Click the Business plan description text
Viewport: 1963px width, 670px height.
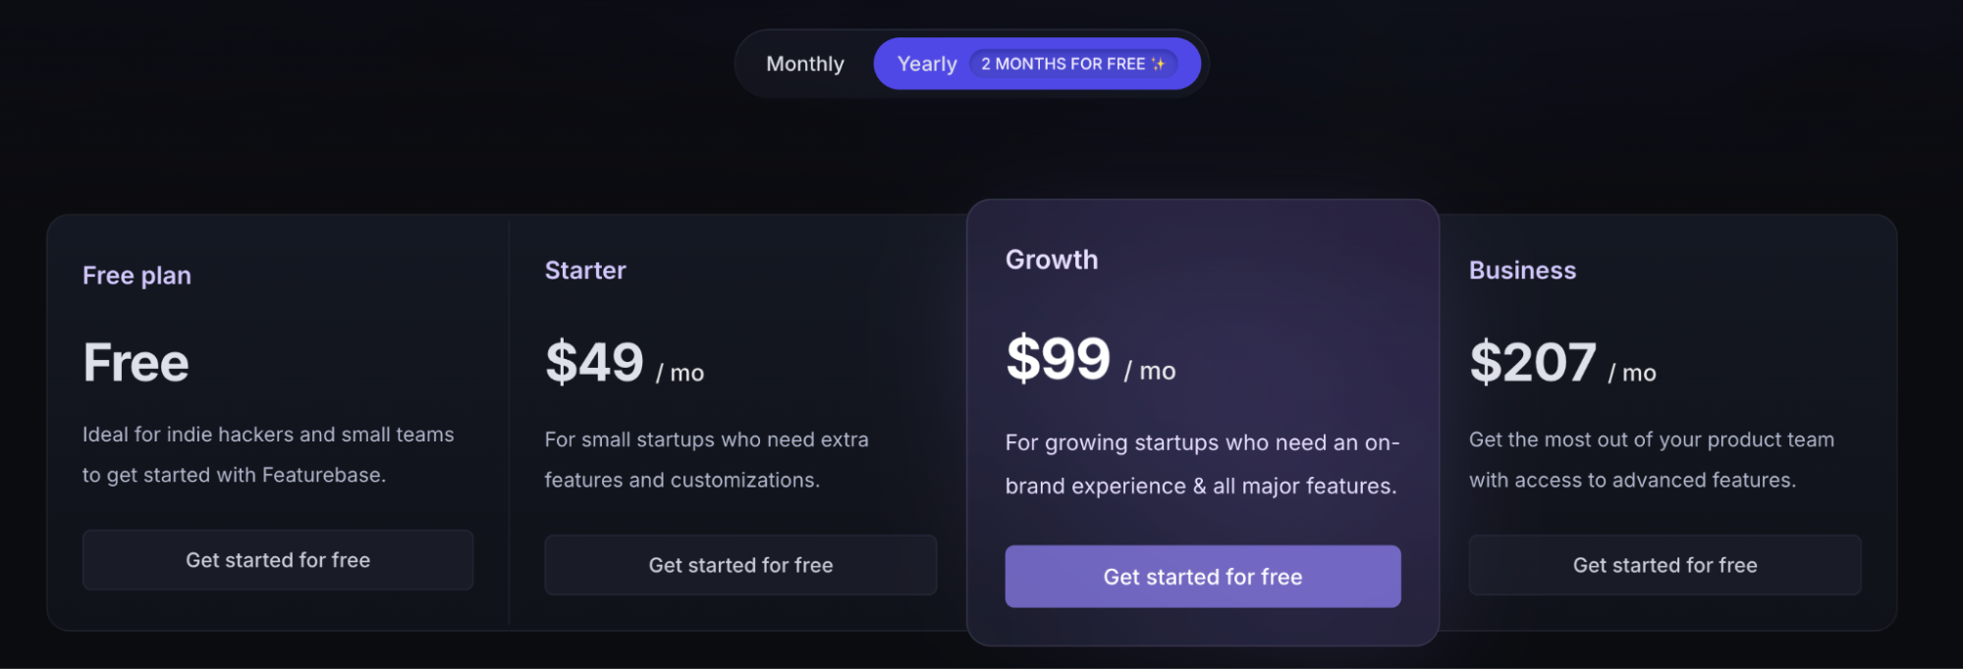tap(1652, 459)
